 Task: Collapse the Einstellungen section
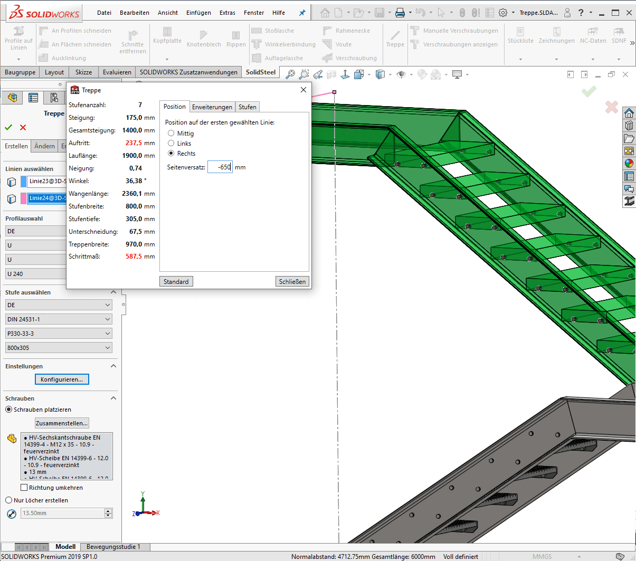(x=113, y=366)
